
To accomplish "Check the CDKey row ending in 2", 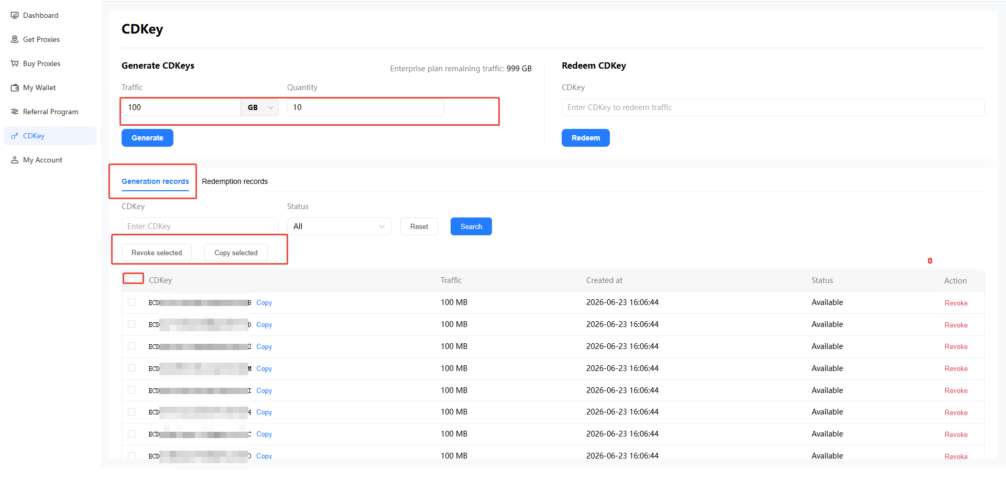I will 132,346.
